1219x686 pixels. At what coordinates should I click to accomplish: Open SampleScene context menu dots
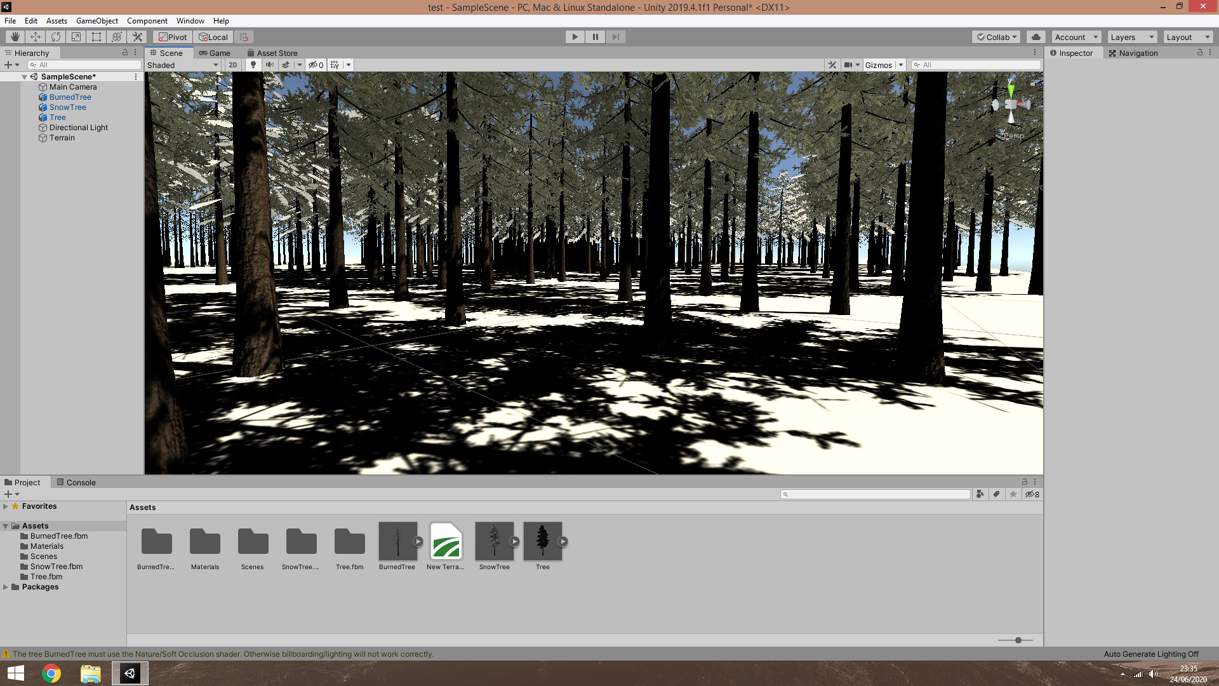(x=136, y=77)
